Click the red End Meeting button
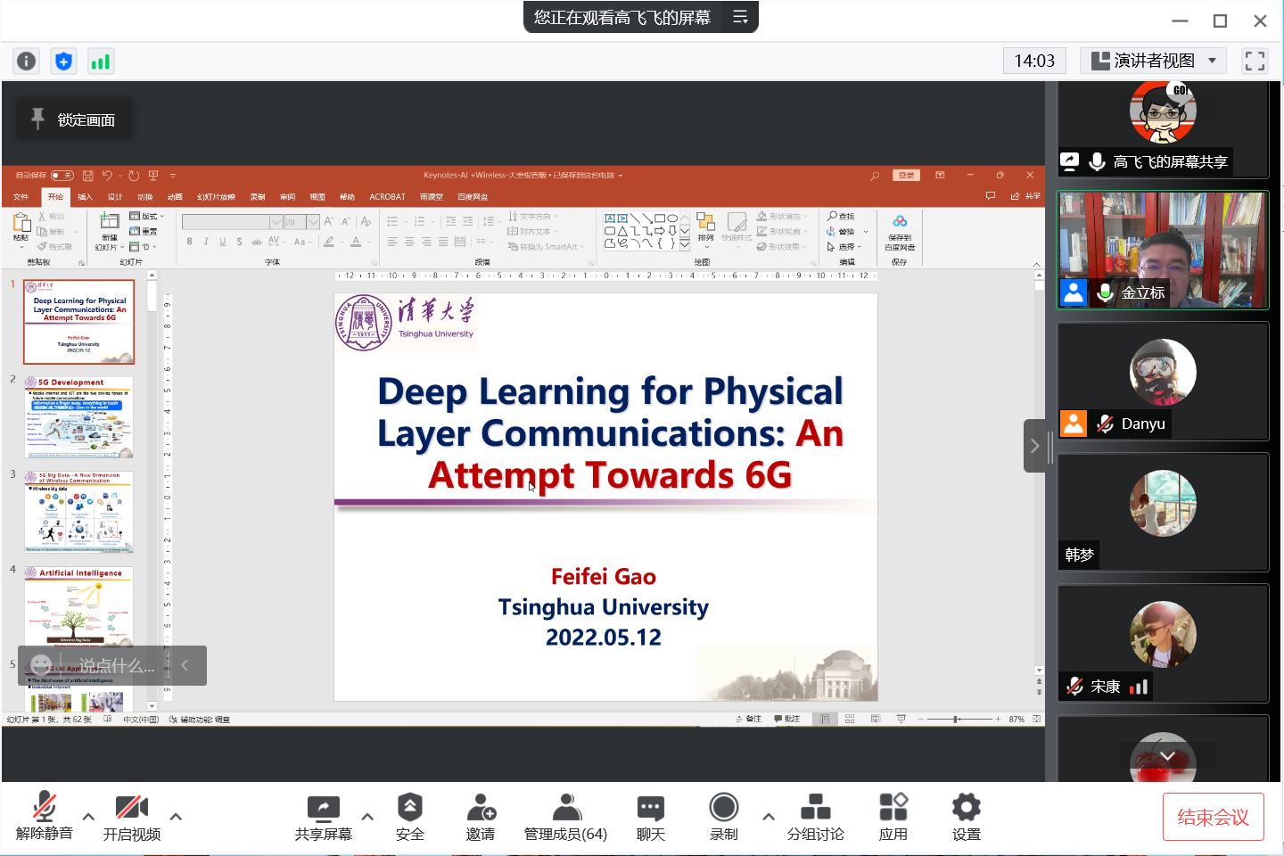The width and height of the screenshot is (1284, 856). tap(1213, 817)
